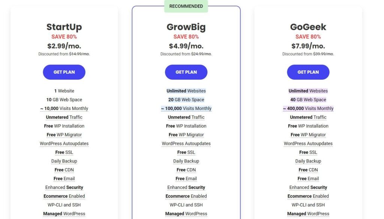Click Free Email link in GoGeek column
This screenshot has height=219, width=384.
click(x=308, y=178)
